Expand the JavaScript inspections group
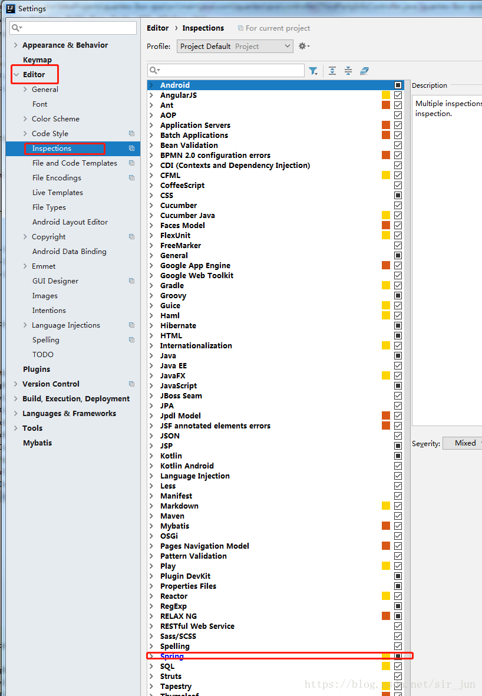 pos(151,386)
